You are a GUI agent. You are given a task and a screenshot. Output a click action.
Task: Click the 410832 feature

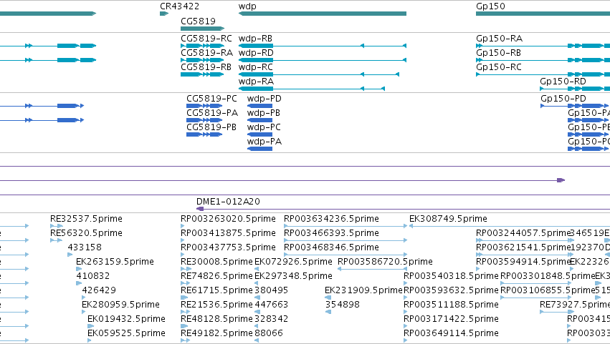click(x=79, y=283)
